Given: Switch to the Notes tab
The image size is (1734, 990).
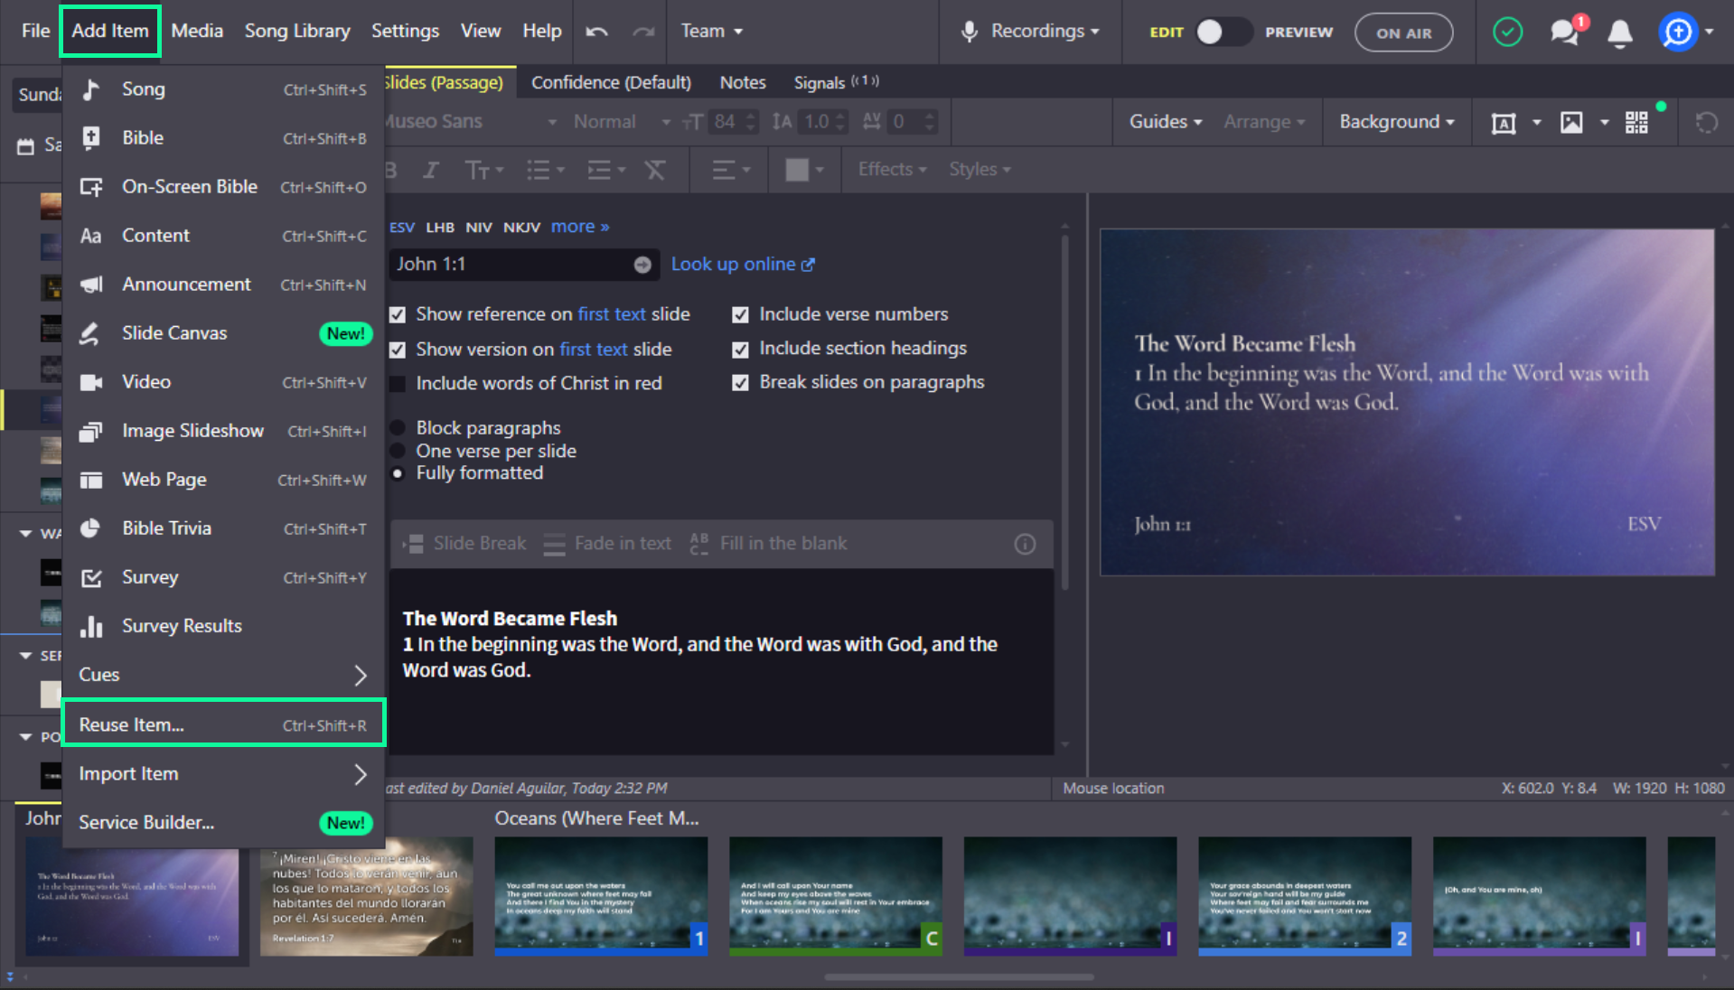Looking at the screenshot, I should (x=743, y=82).
